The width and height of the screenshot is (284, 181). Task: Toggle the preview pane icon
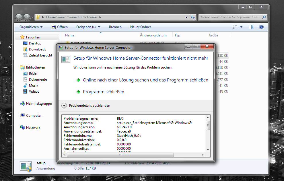pos(251,27)
